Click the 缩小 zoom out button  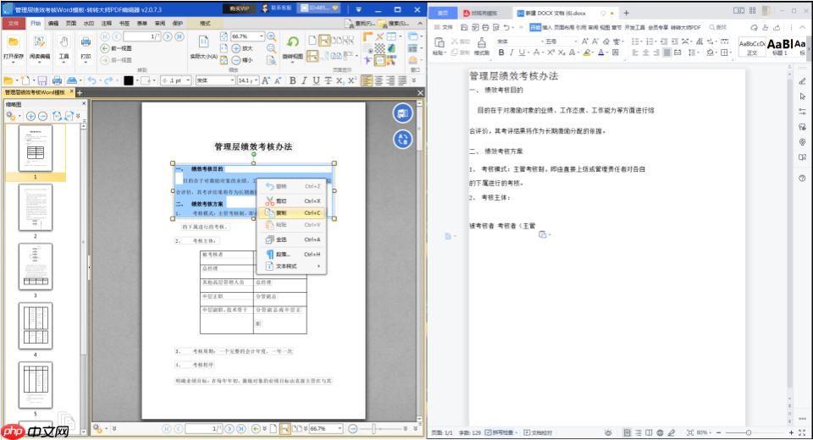(241, 60)
